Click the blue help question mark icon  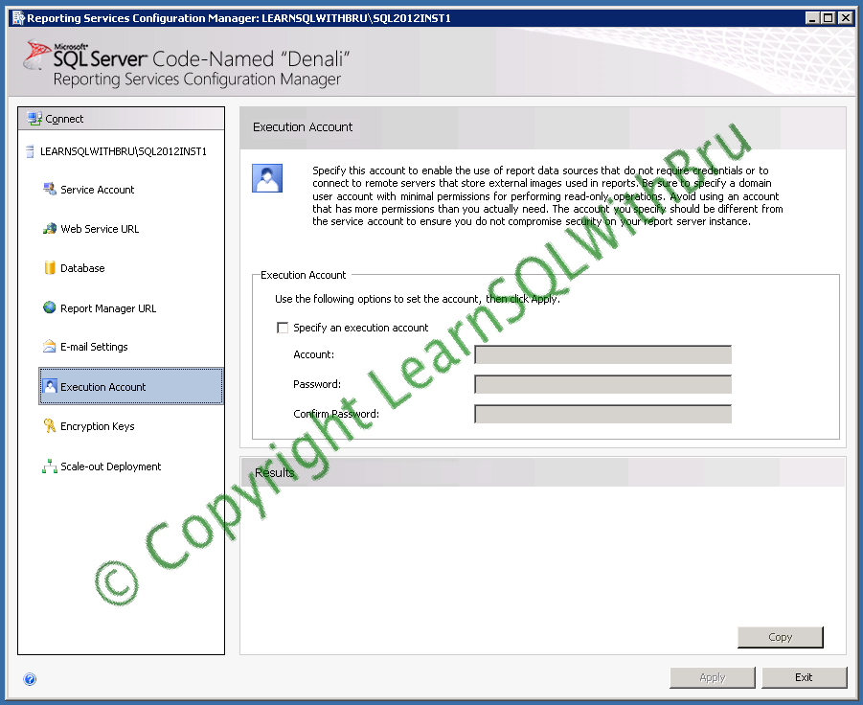click(x=30, y=679)
